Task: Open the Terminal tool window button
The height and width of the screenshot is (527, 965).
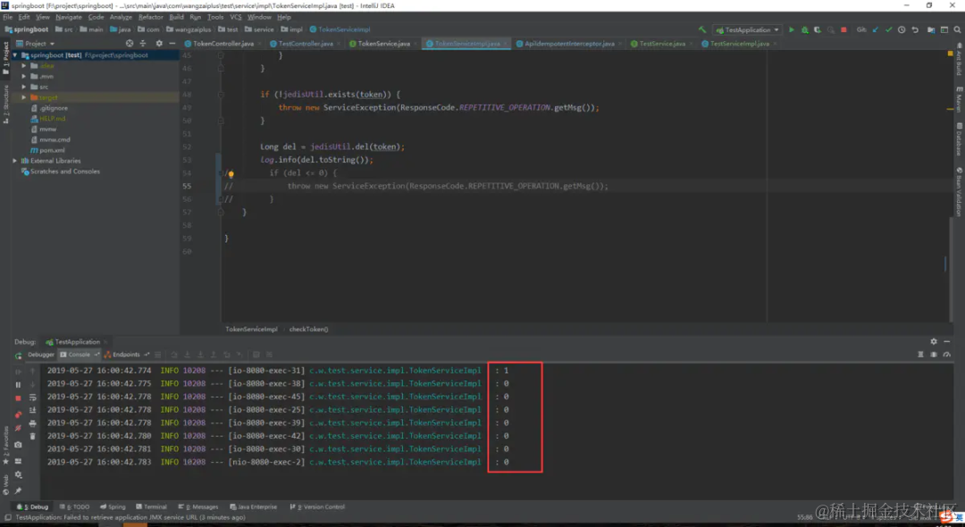Action: coord(151,506)
